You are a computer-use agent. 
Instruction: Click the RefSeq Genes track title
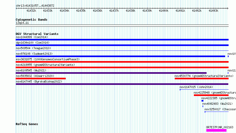27,124
